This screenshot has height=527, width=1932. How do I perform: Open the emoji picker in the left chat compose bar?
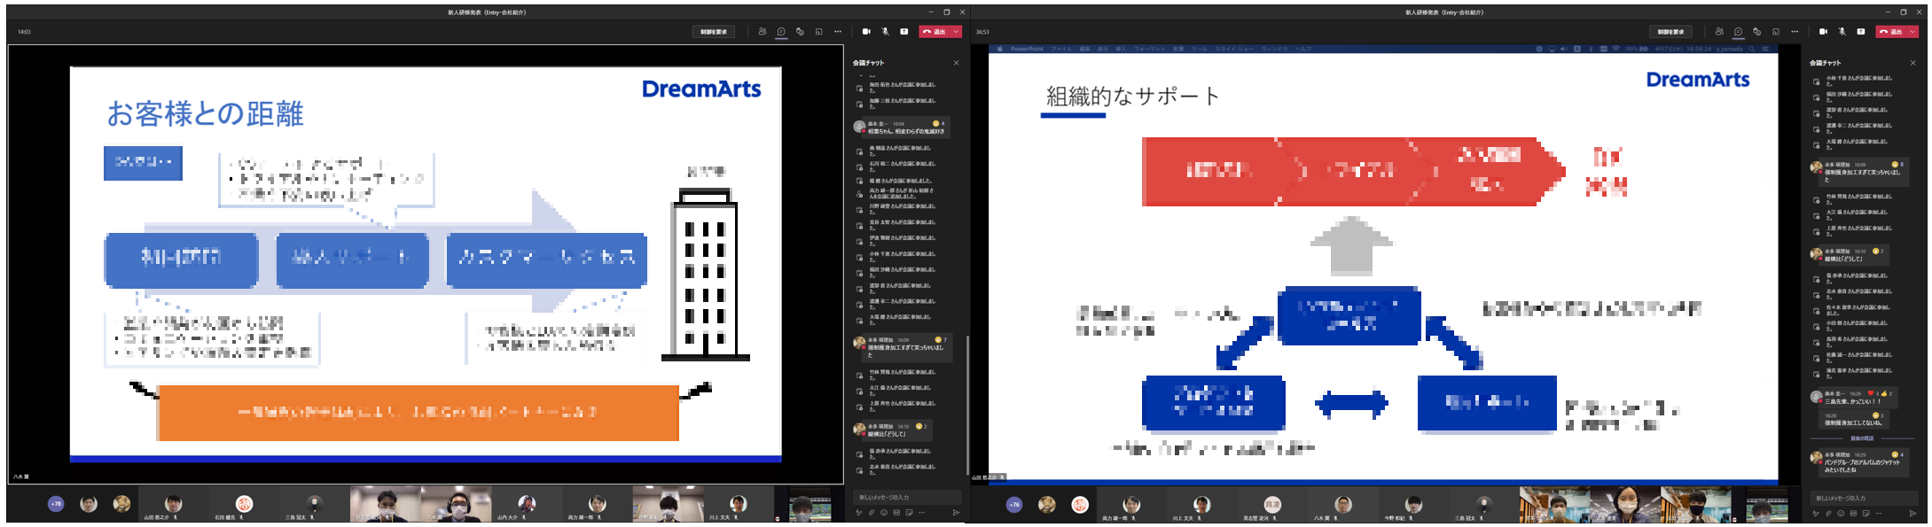click(884, 513)
